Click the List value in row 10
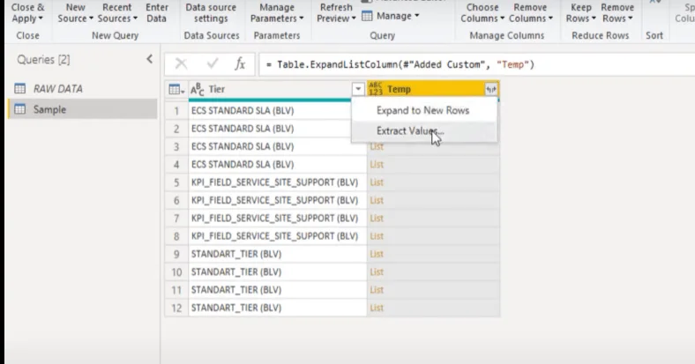Viewport: 695px width, 364px height. (377, 271)
